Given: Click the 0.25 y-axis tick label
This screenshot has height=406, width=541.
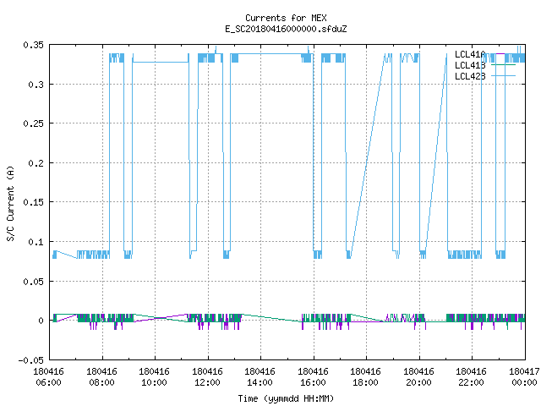Looking at the screenshot, I should pyautogui.click(x=34, y=123).
